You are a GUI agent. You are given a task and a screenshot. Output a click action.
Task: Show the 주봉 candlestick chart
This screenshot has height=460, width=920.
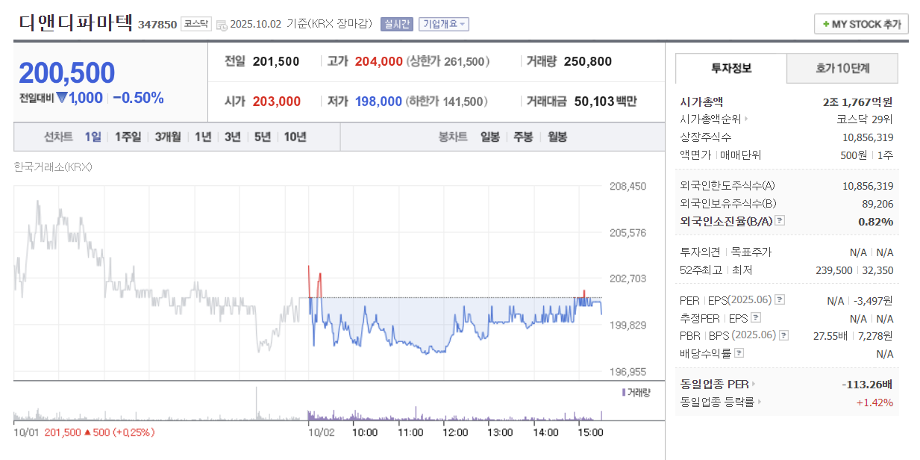click(523, 137)
